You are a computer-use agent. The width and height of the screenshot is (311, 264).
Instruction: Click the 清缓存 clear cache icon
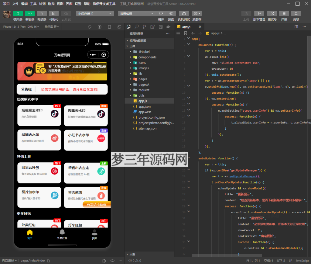197,14
